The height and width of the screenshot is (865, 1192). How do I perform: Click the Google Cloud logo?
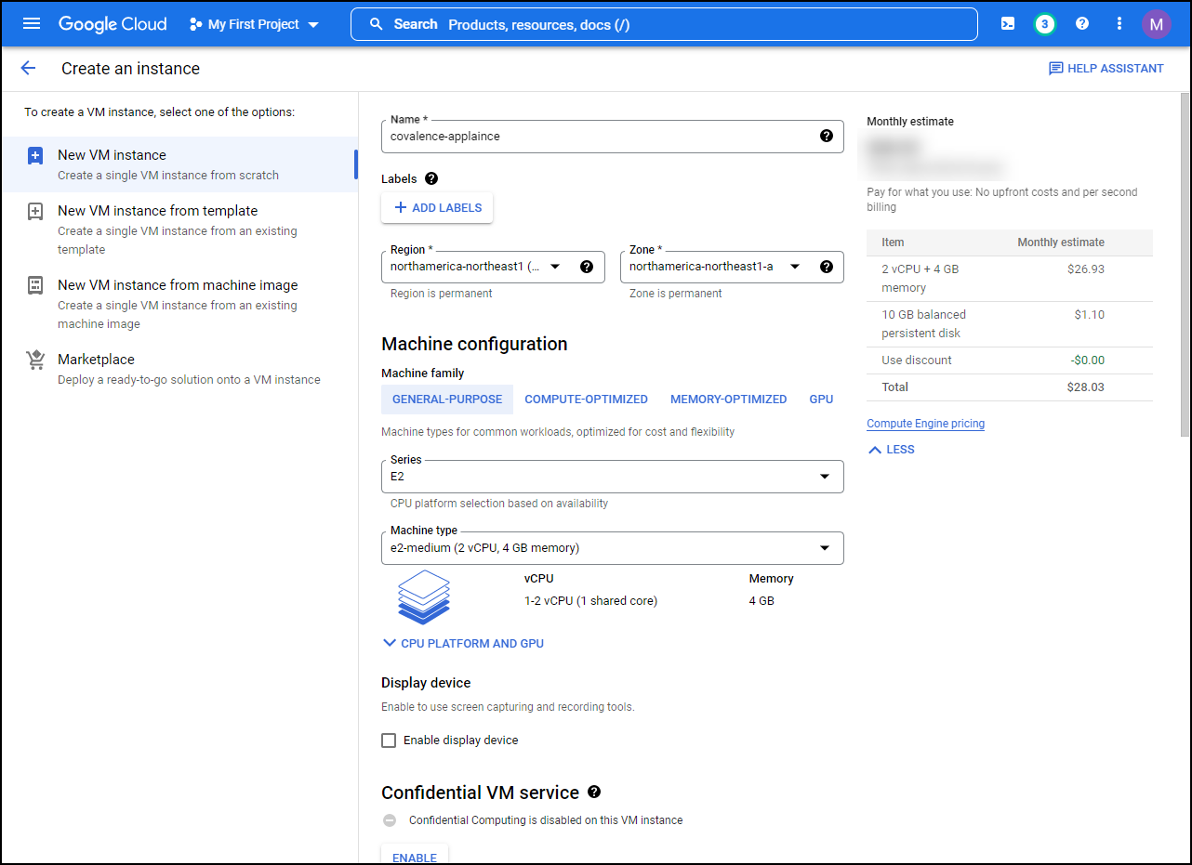coord(113,24)
